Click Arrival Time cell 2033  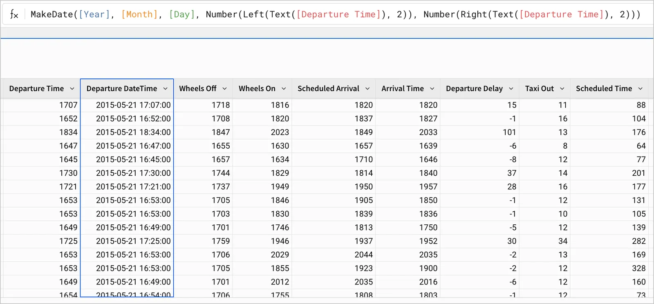[408, 132]
